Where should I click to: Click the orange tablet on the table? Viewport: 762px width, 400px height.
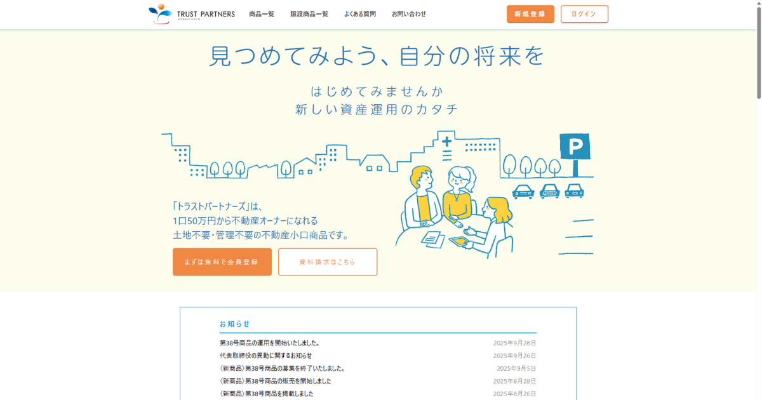[x=458, y=241]
